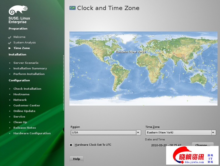Click the Welcome step checkmark icon
The image size is (220, 166).
[10, 37]
